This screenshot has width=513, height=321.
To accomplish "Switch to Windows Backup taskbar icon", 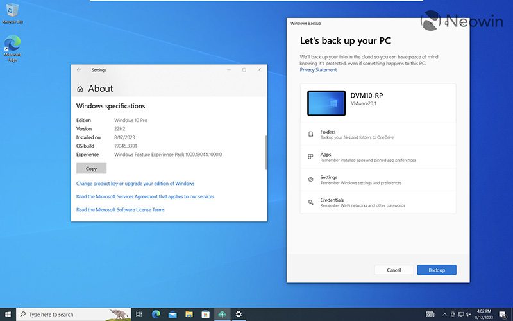I will tap(222, 315).
